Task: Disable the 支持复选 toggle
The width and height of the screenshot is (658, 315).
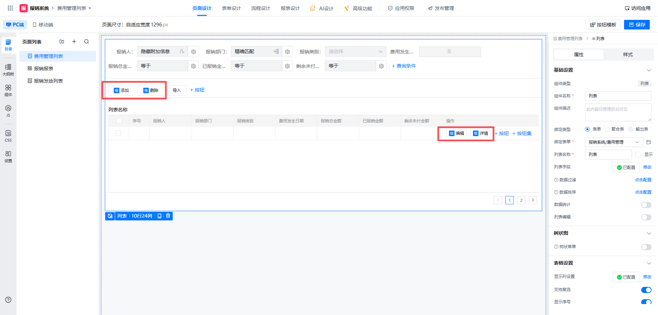Action: (646, 290)
